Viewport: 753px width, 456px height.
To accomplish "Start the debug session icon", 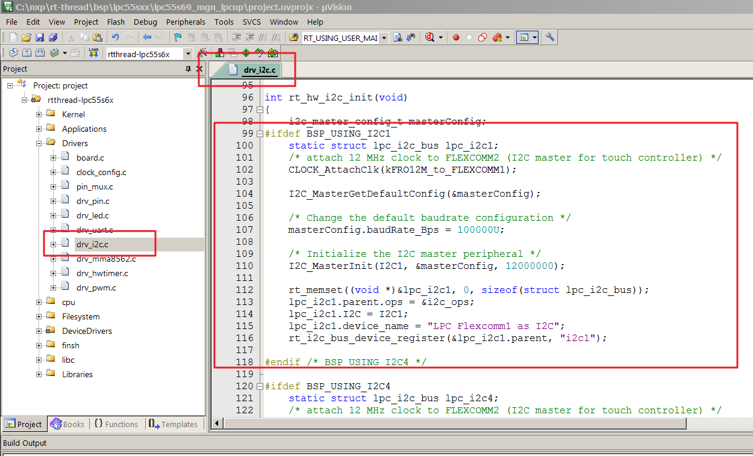I will [431, 37].
